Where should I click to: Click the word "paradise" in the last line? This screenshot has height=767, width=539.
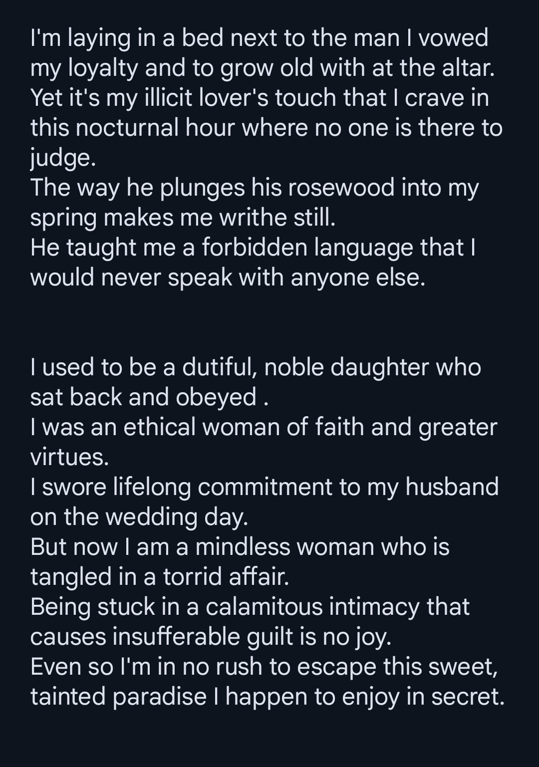159,697
